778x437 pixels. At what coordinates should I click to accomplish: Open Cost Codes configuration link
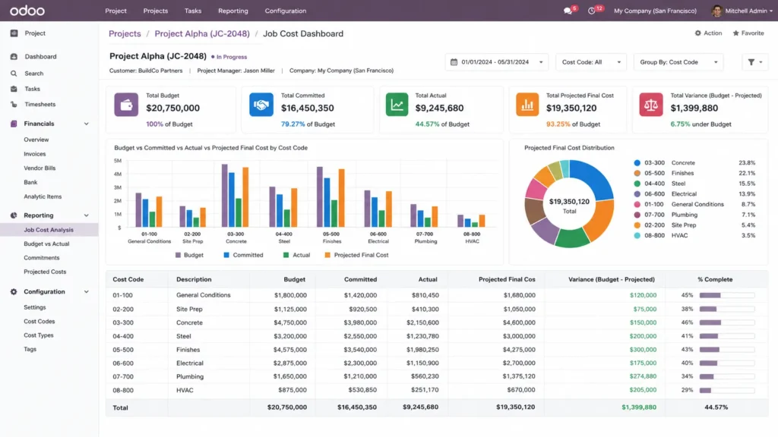click(x=40, y=322)
